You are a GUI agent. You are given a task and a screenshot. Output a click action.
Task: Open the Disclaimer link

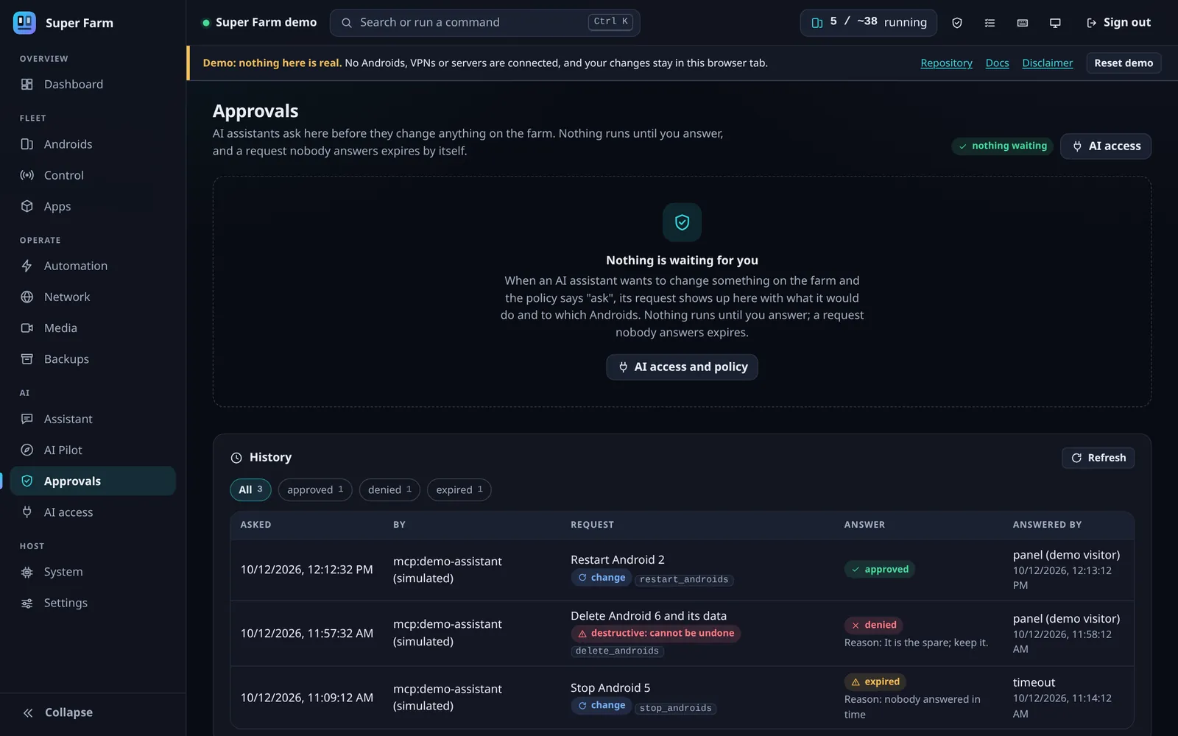tap(1047, 63)
